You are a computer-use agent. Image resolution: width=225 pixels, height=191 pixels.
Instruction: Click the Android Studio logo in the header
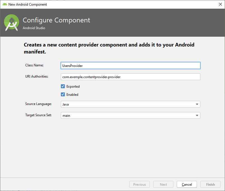pyautogui.click(x=12, y=23)
